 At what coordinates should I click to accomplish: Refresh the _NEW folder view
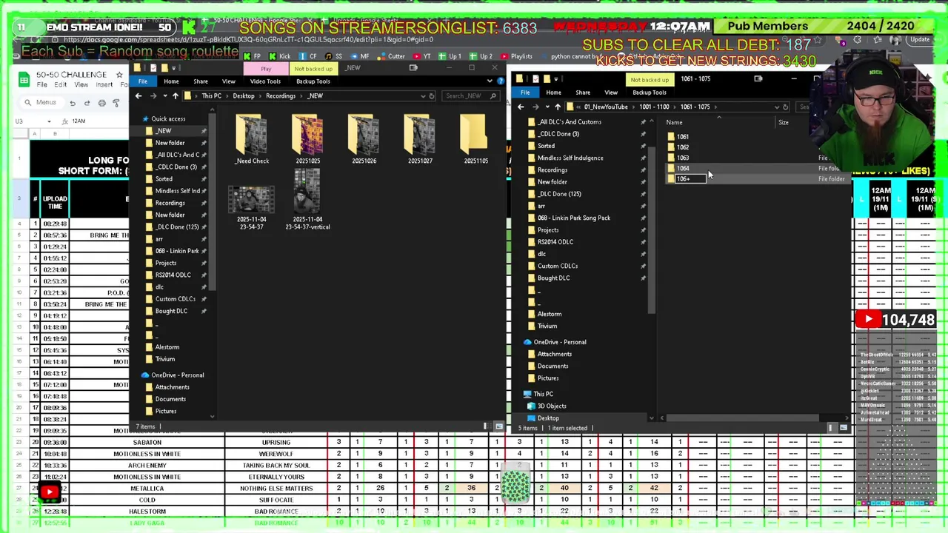(x=432, y=95)
